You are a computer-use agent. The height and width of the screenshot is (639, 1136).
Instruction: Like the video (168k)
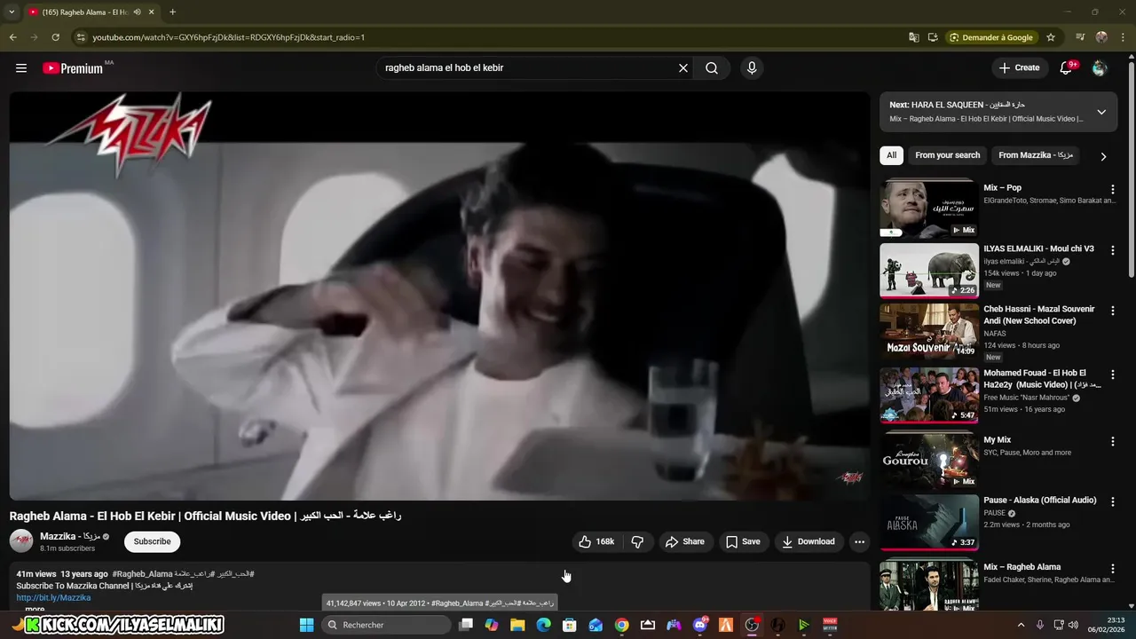596,541
